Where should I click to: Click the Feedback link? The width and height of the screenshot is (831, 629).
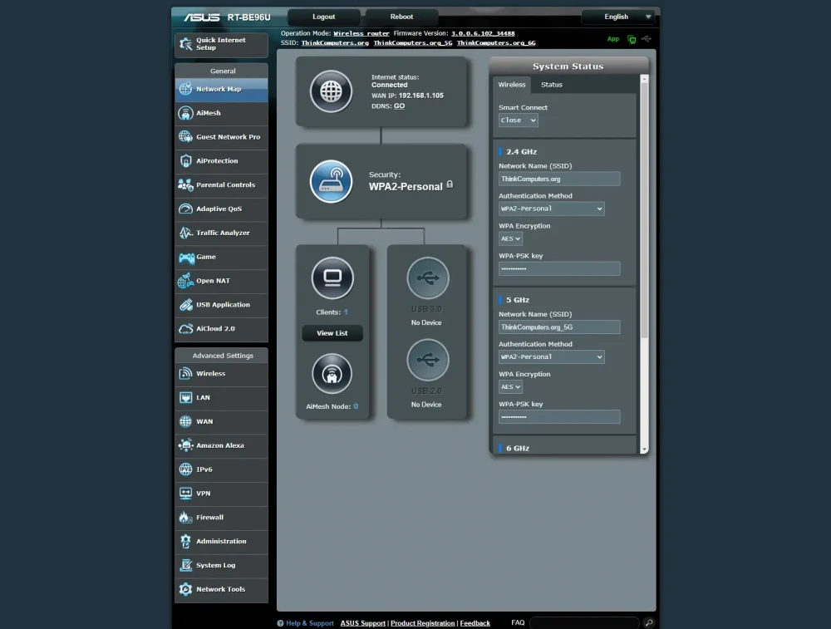[475, 623]
